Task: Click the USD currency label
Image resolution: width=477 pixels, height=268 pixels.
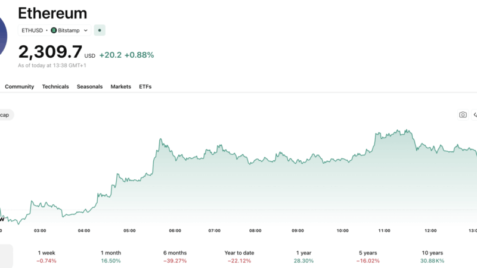Action: click(90, 56)
